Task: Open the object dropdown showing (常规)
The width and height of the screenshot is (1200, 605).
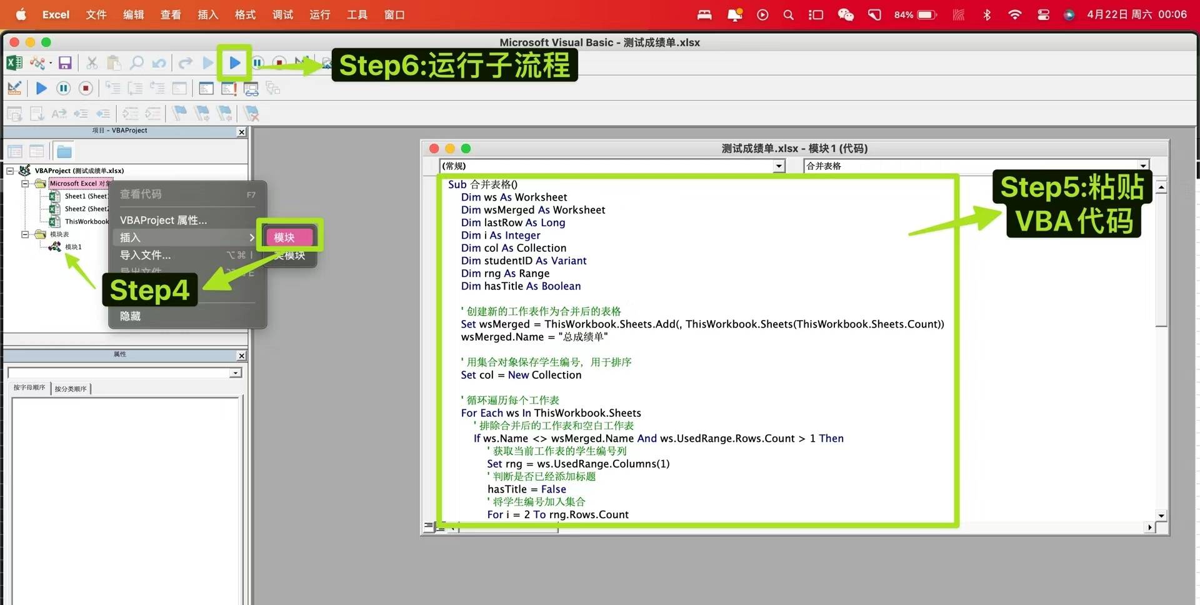Action: pyautogui.click(x=612, y=166)
